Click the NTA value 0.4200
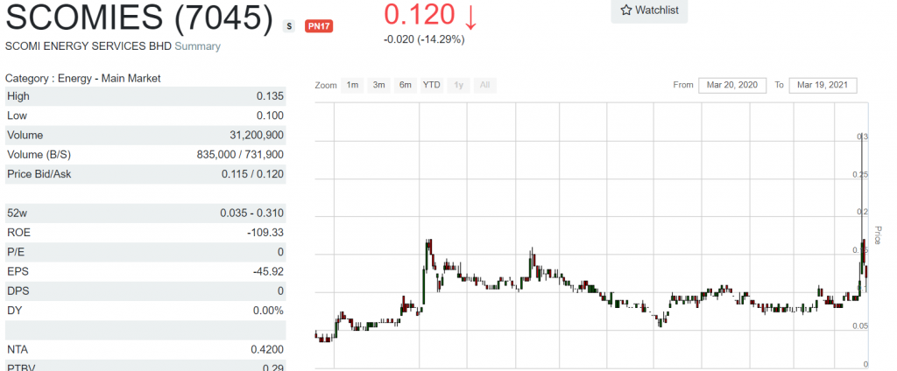Screen dimensions: 897x371 click(x=267, y=349)
